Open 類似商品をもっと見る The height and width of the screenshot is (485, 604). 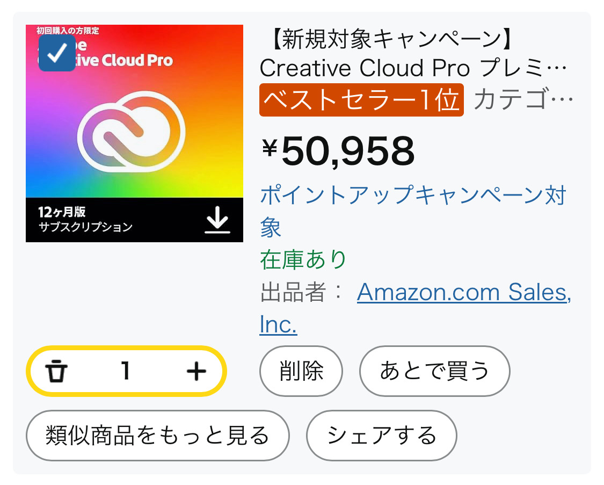pos(157,436)
